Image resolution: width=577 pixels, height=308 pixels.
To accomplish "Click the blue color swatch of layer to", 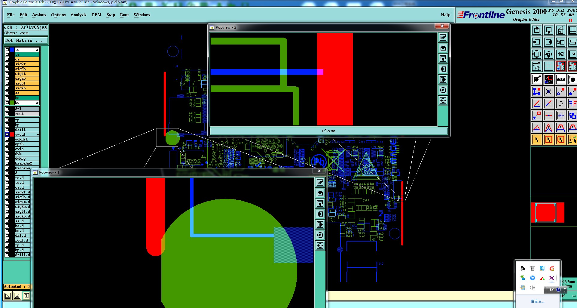I will coord(12,50).
